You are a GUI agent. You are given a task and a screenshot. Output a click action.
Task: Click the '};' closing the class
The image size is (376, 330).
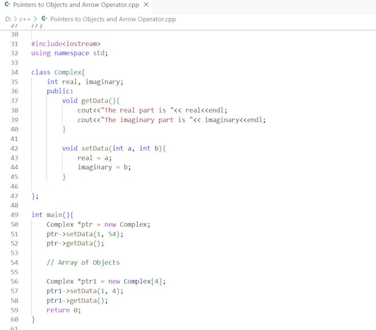(35, 196)
